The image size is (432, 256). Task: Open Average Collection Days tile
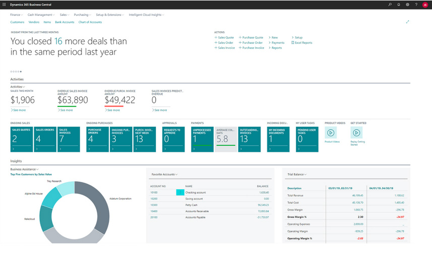(226, 139)
